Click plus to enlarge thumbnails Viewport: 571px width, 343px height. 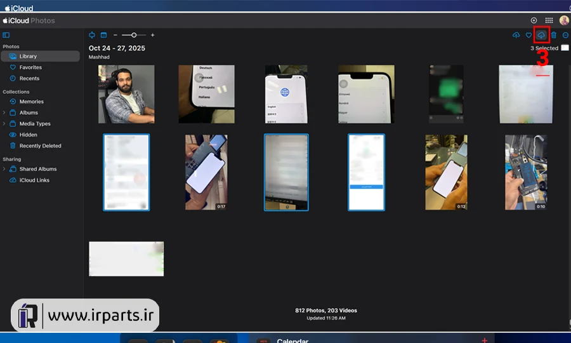point(152,35)
